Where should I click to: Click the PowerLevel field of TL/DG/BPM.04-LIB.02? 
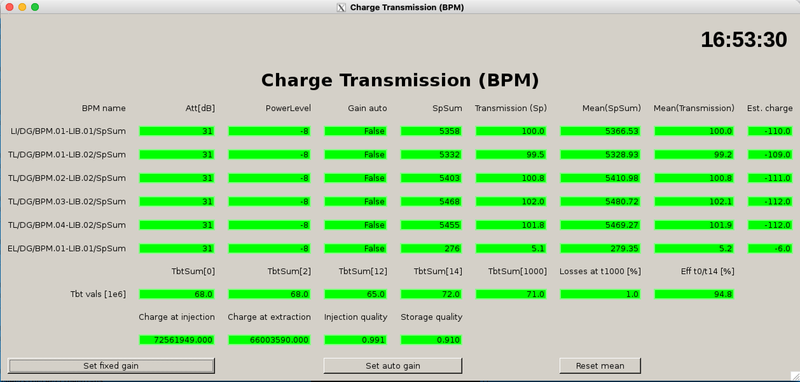269,225
